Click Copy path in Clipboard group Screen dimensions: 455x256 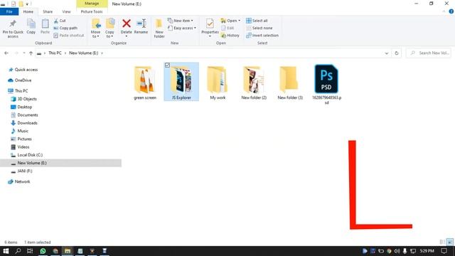pos(65,28)
